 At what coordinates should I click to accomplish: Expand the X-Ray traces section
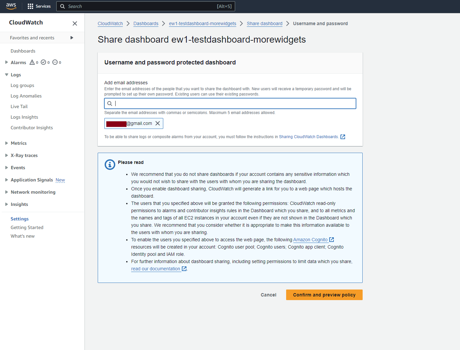point(7,155)
